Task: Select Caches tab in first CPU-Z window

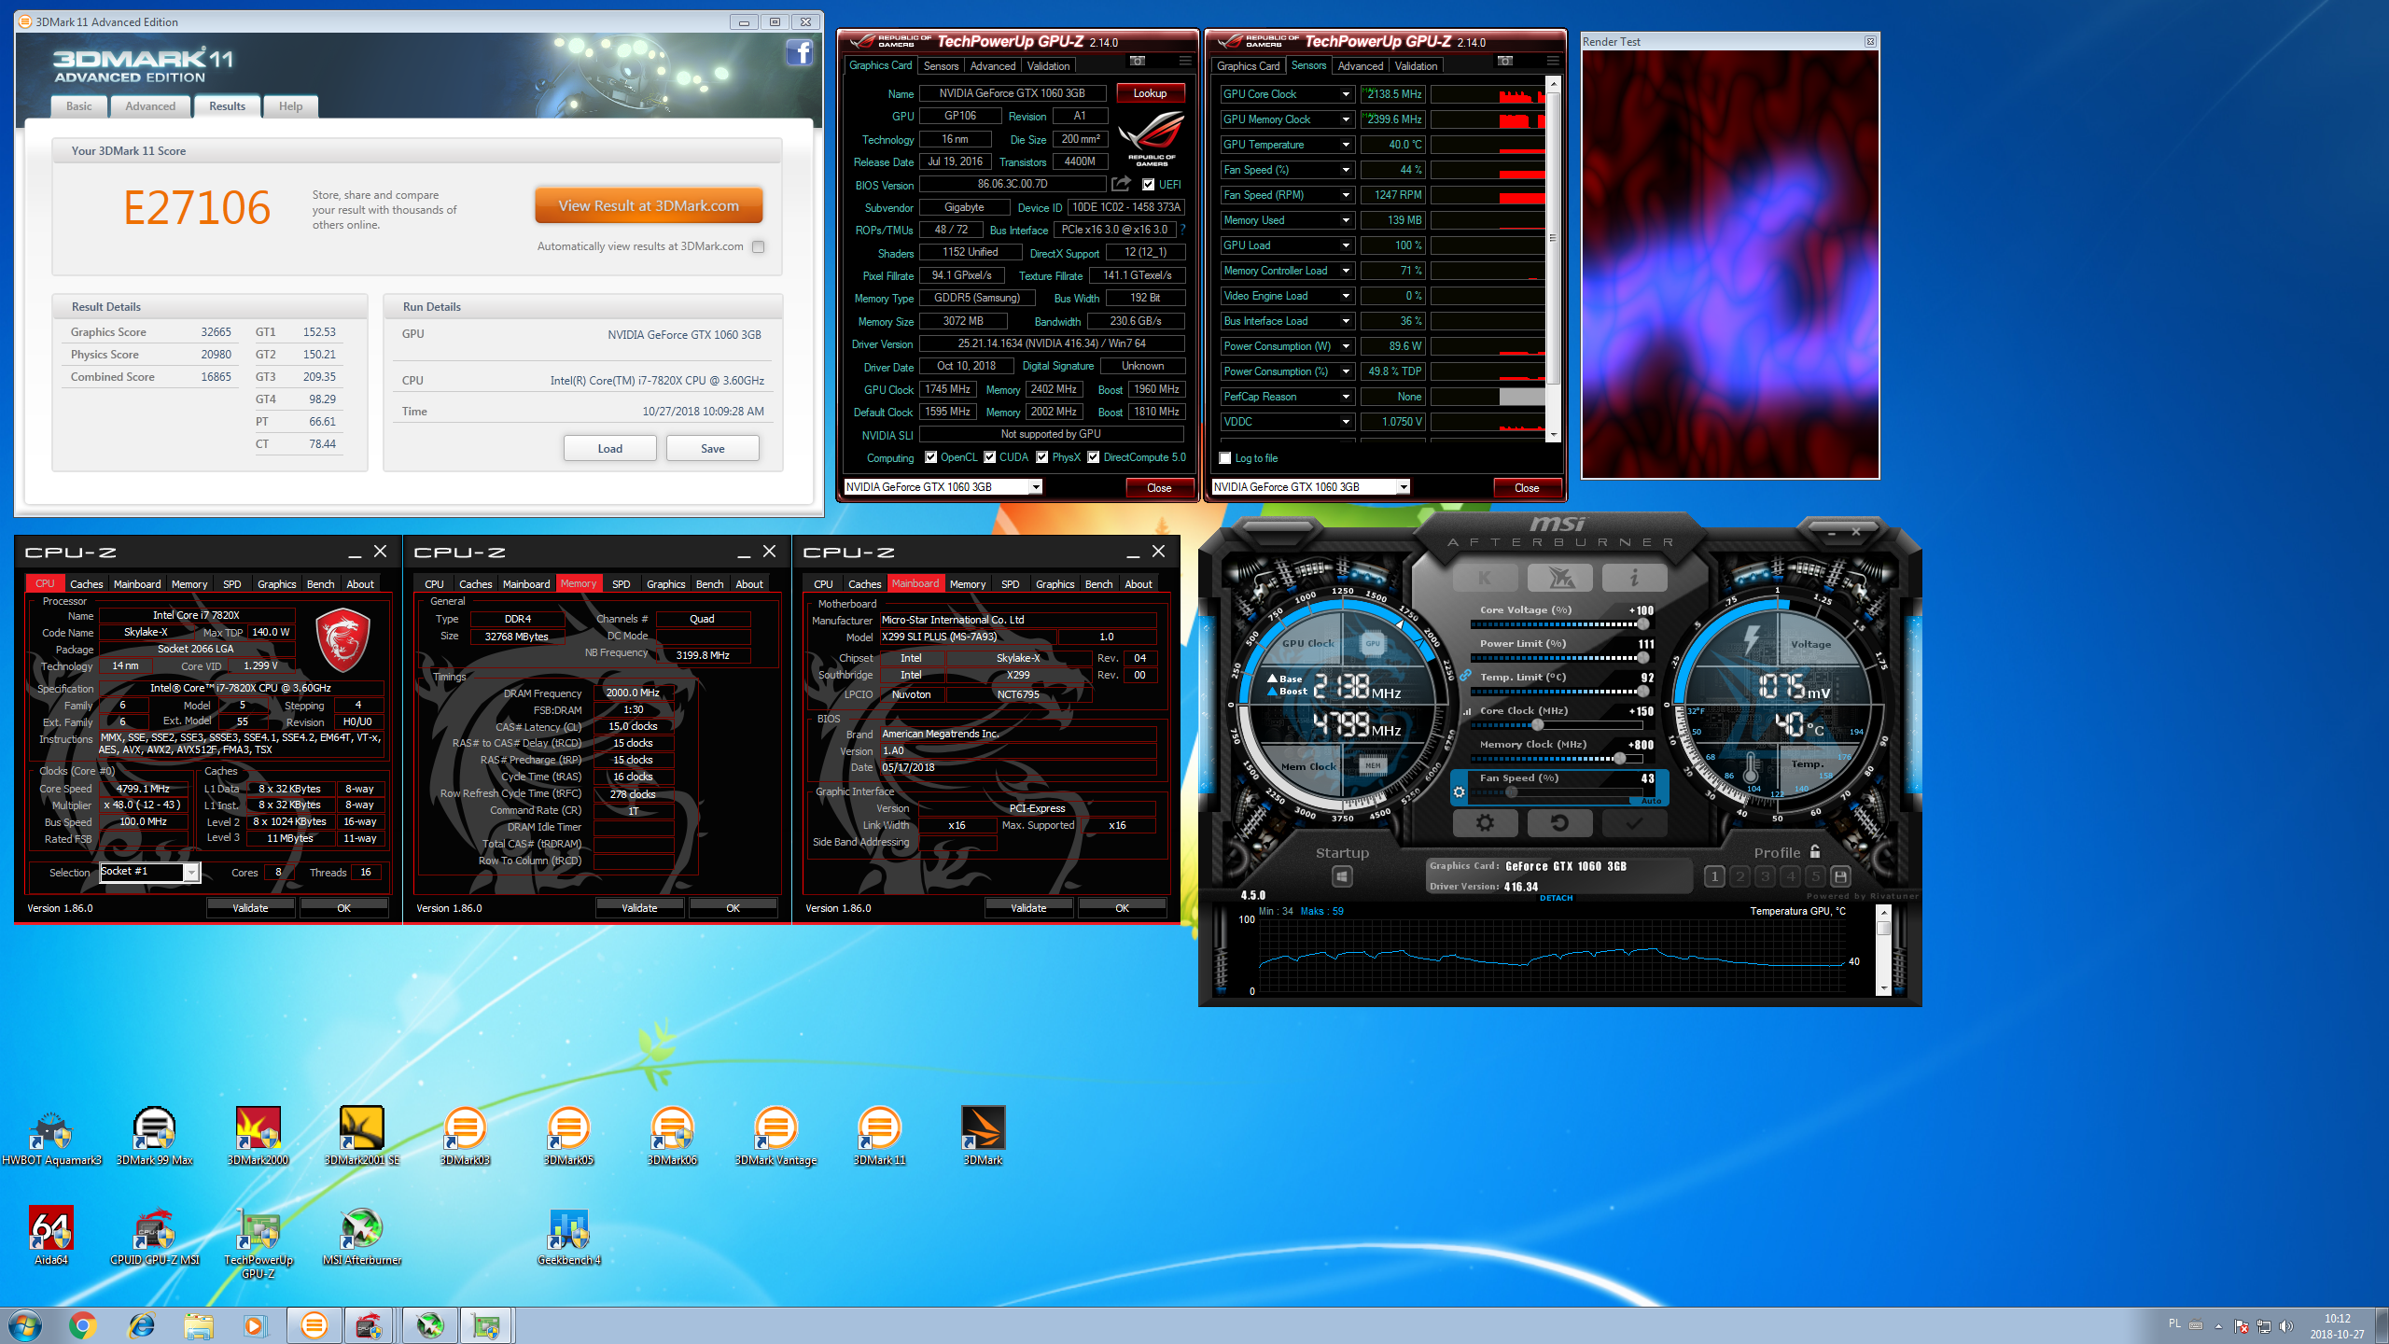Action: 86,584
